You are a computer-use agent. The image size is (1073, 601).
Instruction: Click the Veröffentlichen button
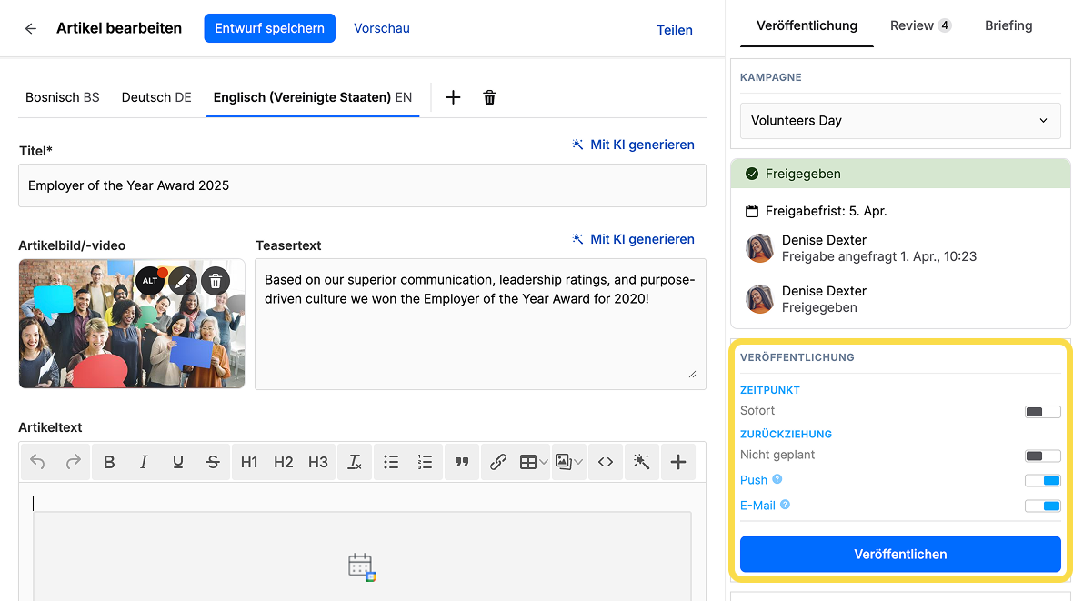[900, 554]
